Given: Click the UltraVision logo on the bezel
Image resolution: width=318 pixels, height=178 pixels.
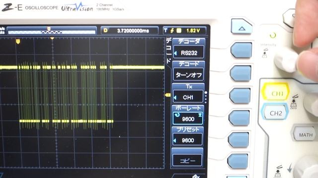Looking at the screenshot, I should tap(77, 7).
